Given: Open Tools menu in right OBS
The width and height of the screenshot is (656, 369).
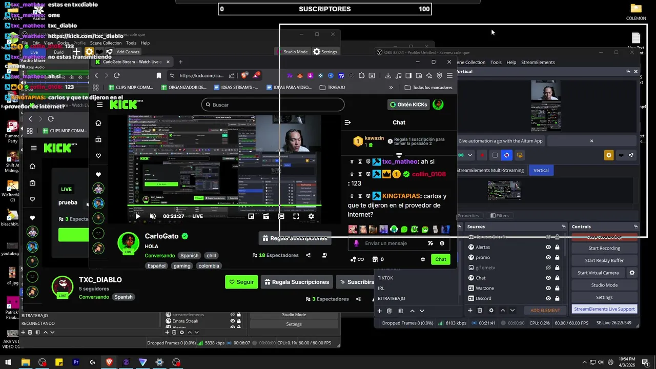Looking at the screenshot, I should pos(496,62).
